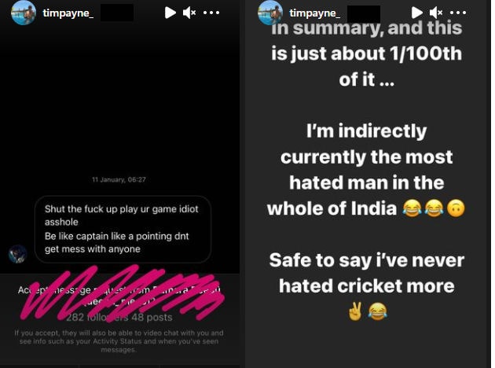Image resolution: width=495 pixels, height=368 pixels.
Task: Click the pink scribble over sender name
Action: tap(118, 295)
